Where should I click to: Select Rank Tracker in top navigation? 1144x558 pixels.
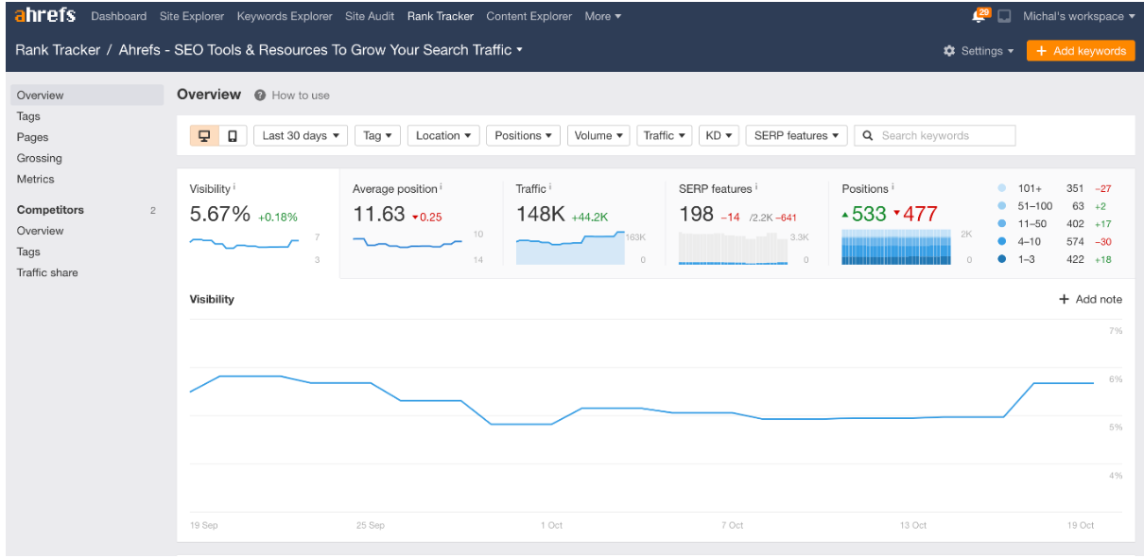pyautogui.click(x=441, y=16)
